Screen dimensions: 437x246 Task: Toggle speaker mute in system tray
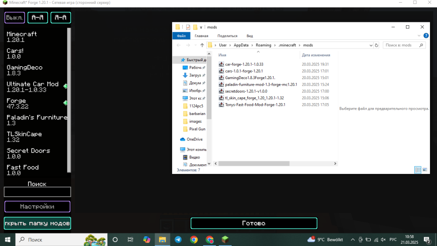click(384, 239)
